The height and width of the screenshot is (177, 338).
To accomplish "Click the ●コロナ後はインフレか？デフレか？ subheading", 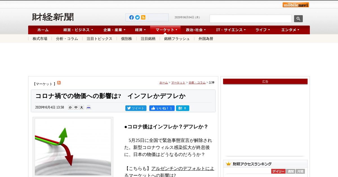I will point(166,127).
